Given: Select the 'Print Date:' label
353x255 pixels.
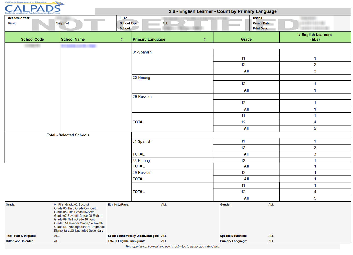Looking at the screenshot, I should coord(260,28).
